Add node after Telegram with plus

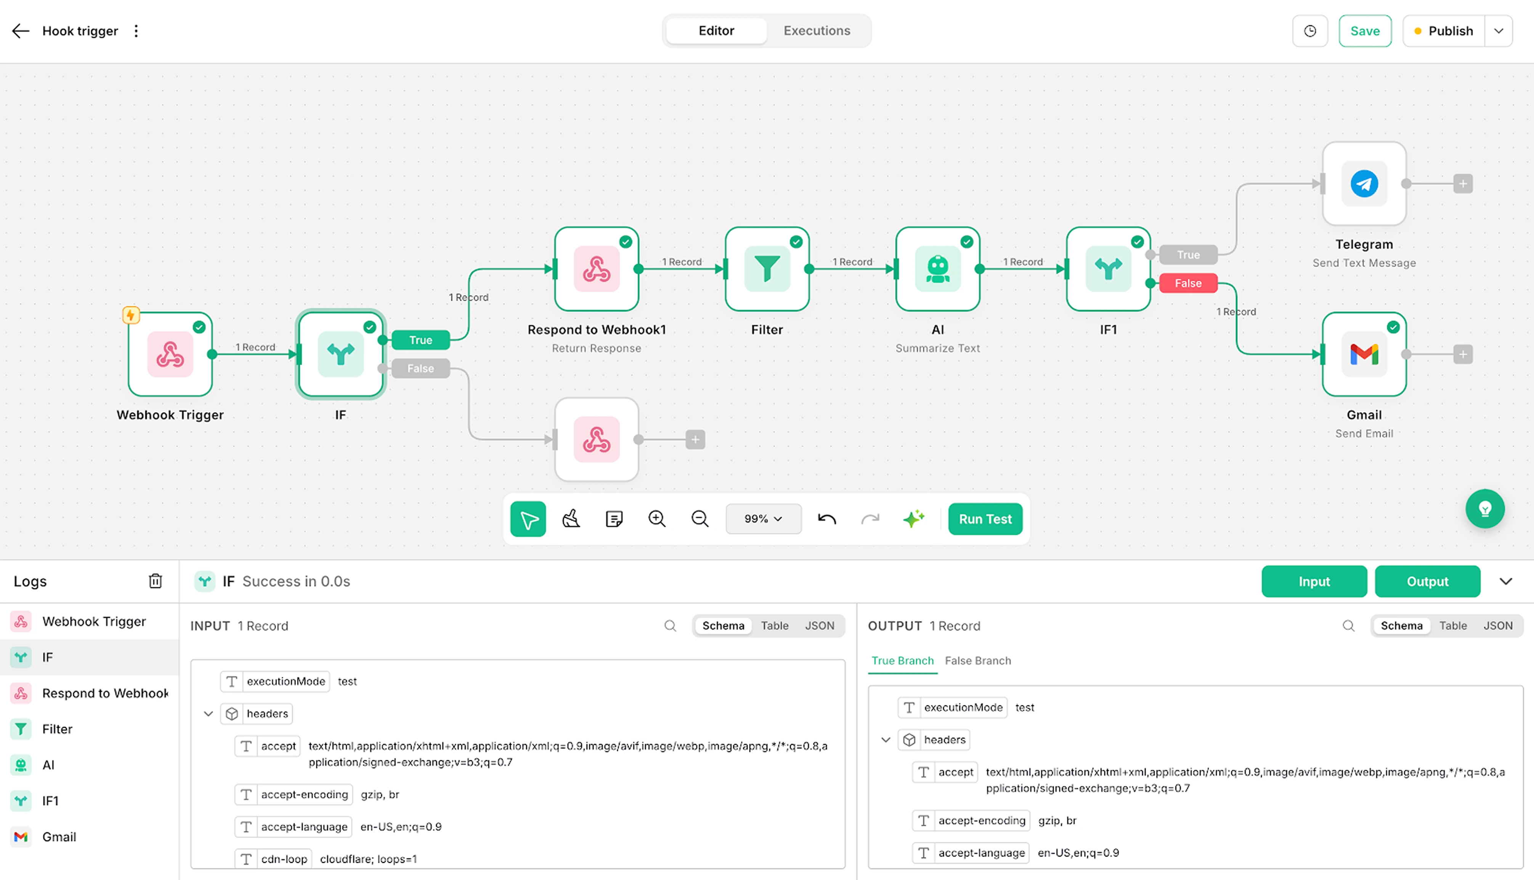pos(1463,184)
